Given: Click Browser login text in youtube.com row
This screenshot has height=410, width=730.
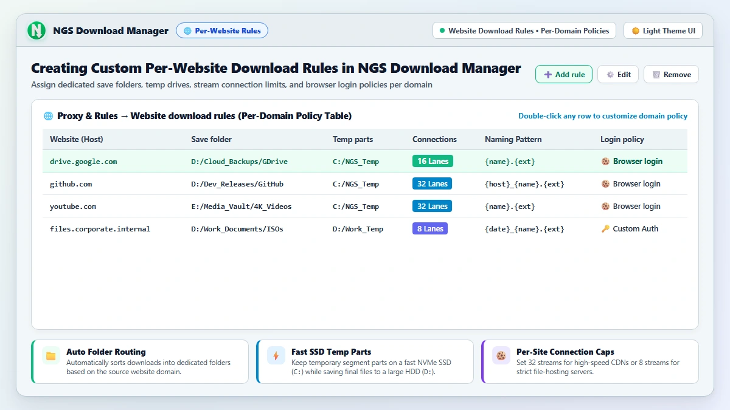Looking at the screenshot, I should [x=637, y=207].
